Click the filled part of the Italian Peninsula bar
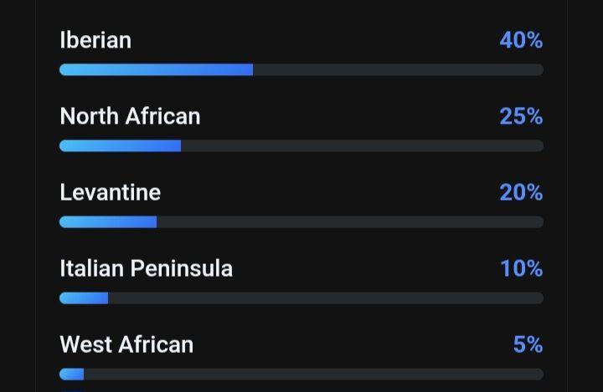603x392 pixels. point(84,298)
